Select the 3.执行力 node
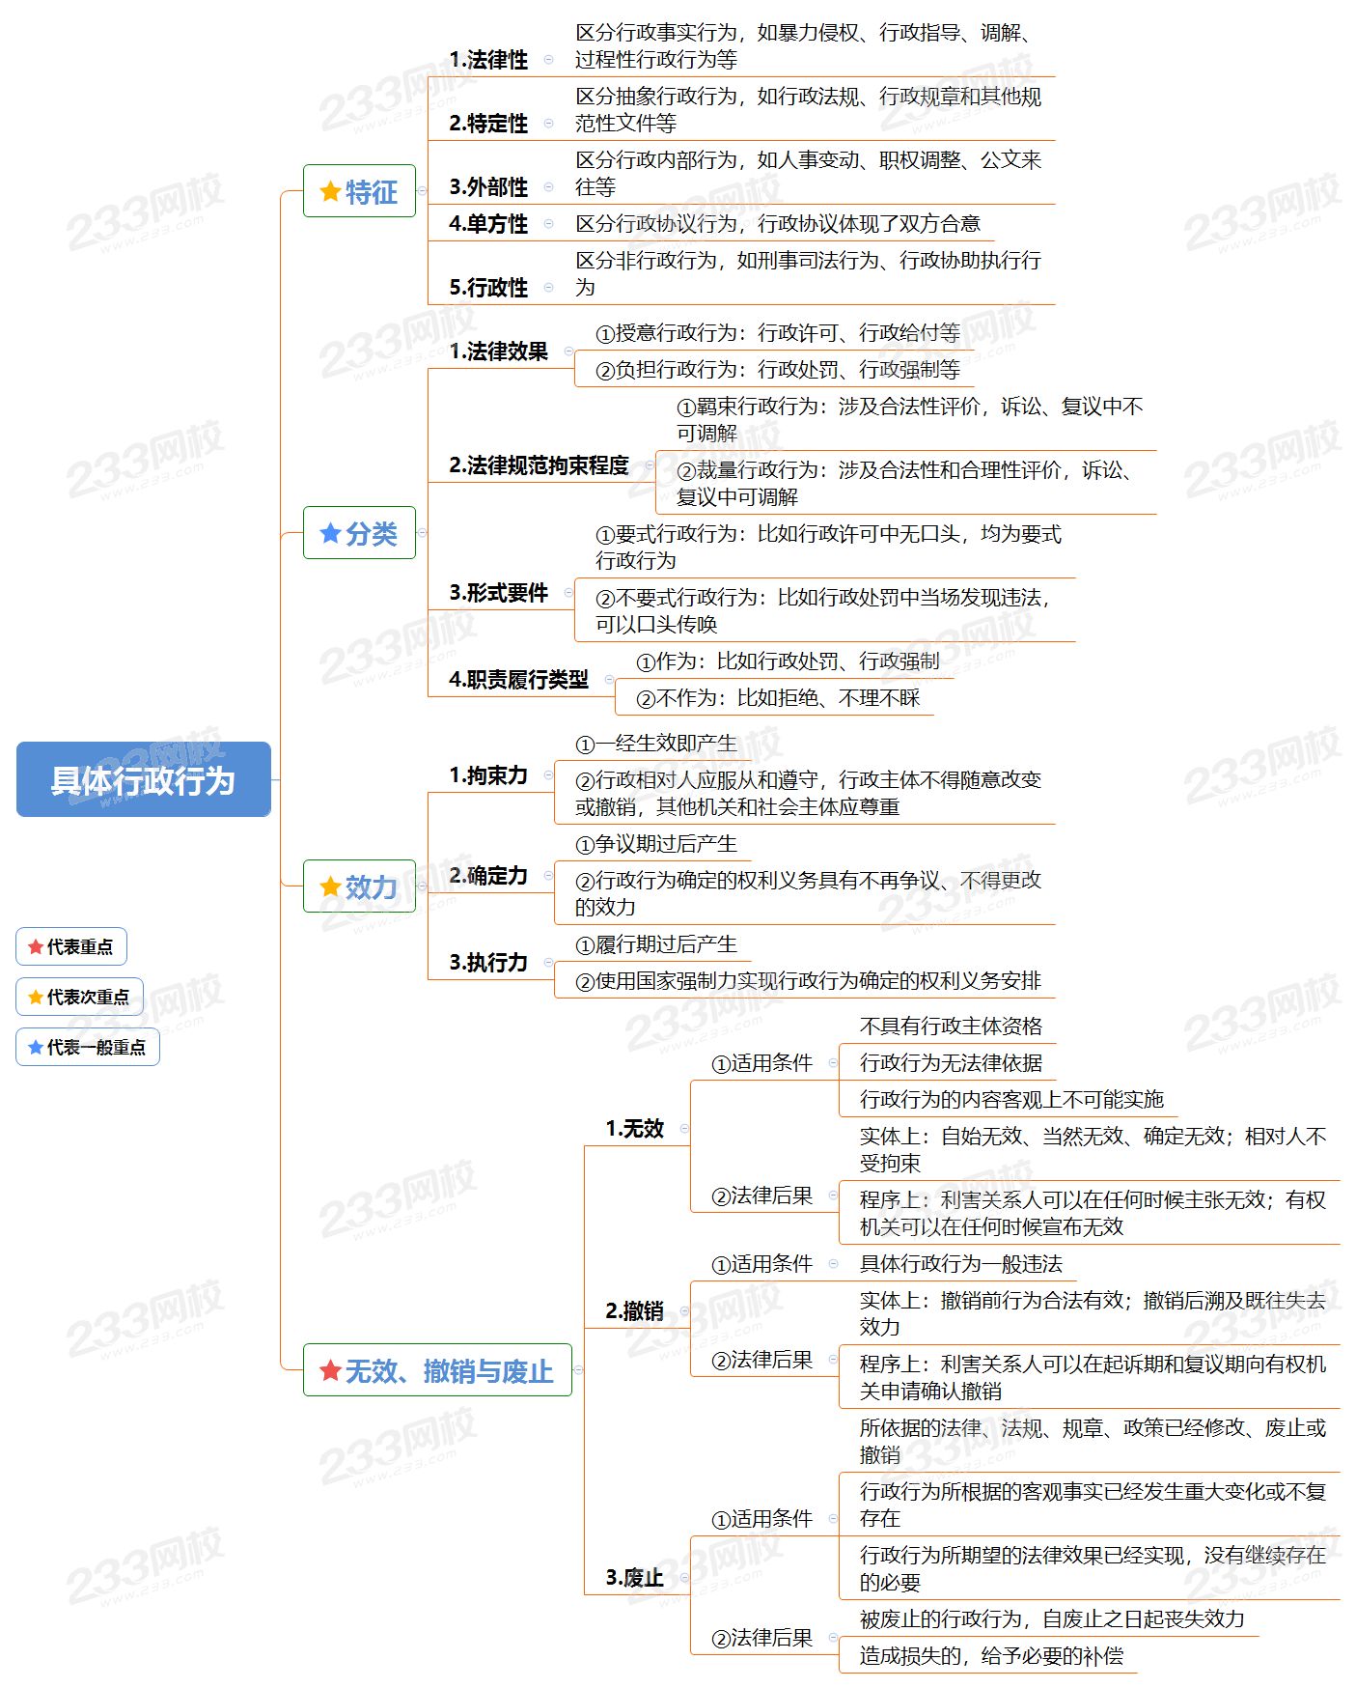1356x1688 pixels. pyautogui.click(x=488, y=963)
